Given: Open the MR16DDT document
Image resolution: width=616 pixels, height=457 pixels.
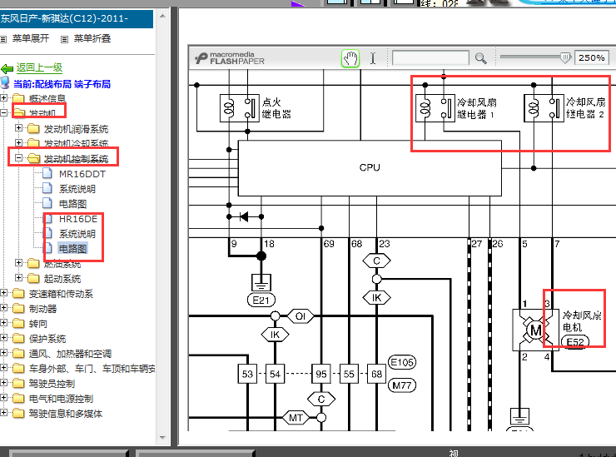Looking at the screenshot, I should coord(82,174).
